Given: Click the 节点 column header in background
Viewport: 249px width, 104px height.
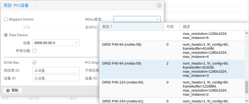Looking at the screenshot, I should (5, 99).
